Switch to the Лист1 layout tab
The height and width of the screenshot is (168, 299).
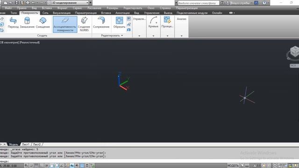[26, 144]
